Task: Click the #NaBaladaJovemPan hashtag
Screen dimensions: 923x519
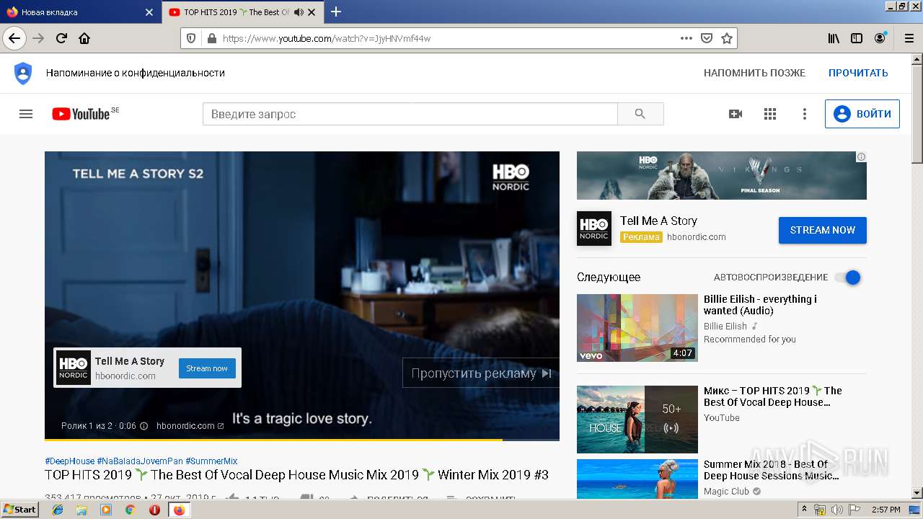Action: (140, 461)
